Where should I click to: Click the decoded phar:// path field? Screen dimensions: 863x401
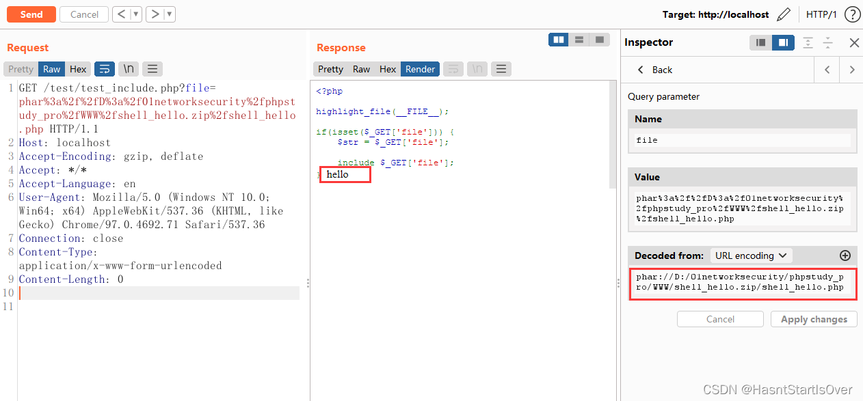(742, 283)
